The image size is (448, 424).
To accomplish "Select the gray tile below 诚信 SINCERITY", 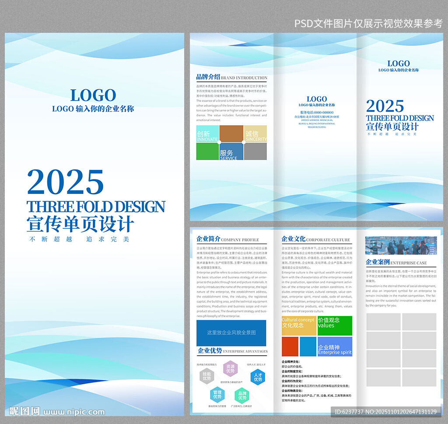I will click(x=255, y=151).
